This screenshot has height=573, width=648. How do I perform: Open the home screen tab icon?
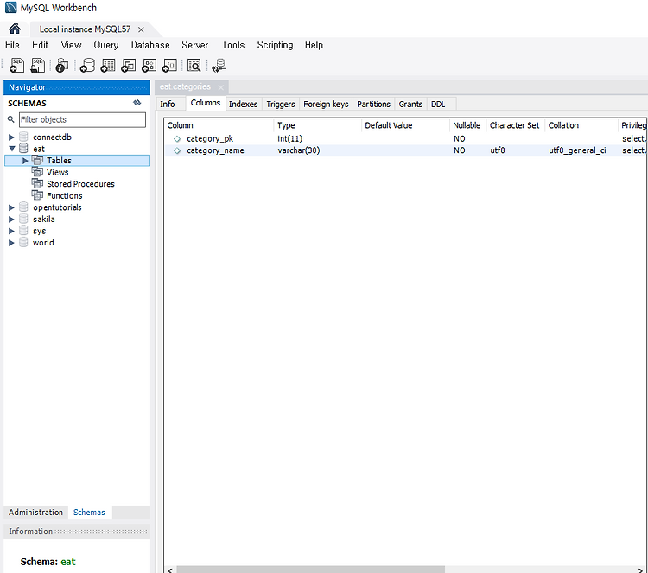[15, 29]
